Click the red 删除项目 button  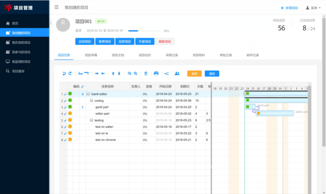(x=165, y=41)
